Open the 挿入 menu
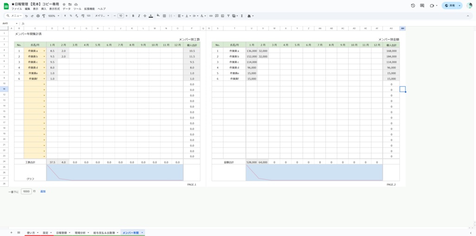This screenshot has width=476, height=236. 44,9
